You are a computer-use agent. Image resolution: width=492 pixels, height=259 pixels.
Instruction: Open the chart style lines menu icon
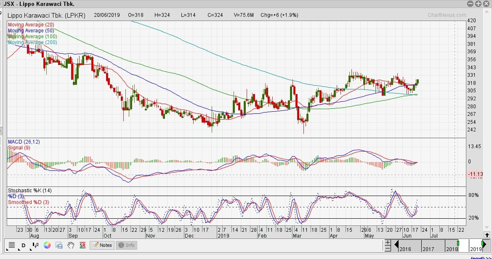pos(12,245)
